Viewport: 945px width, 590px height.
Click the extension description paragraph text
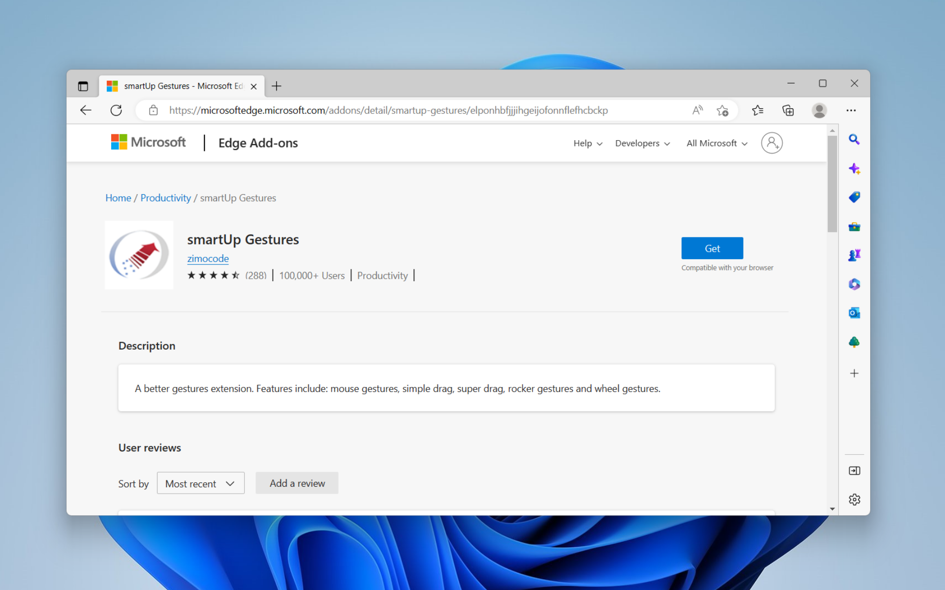tap(398, 388)
